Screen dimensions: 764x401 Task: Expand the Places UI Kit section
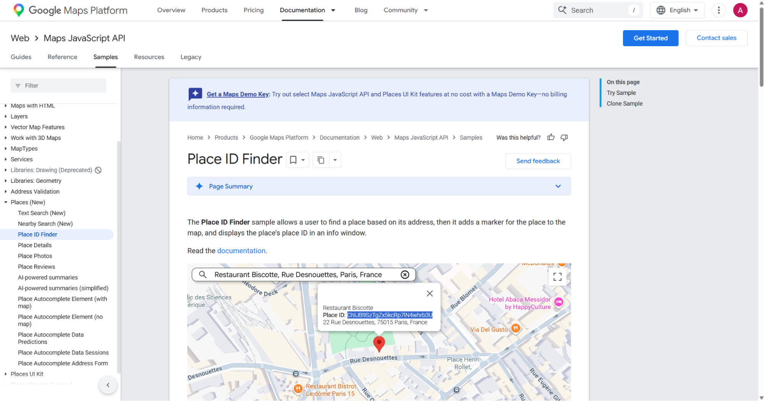[6, 374]
